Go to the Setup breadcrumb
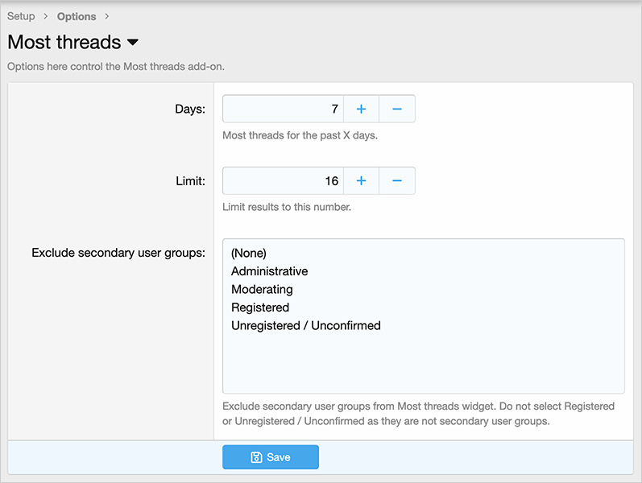 [21, 16]
